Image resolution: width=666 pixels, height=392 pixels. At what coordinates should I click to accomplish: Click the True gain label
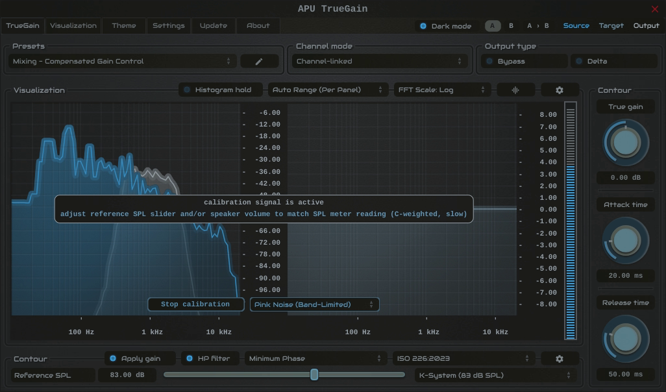pos(625,107)
